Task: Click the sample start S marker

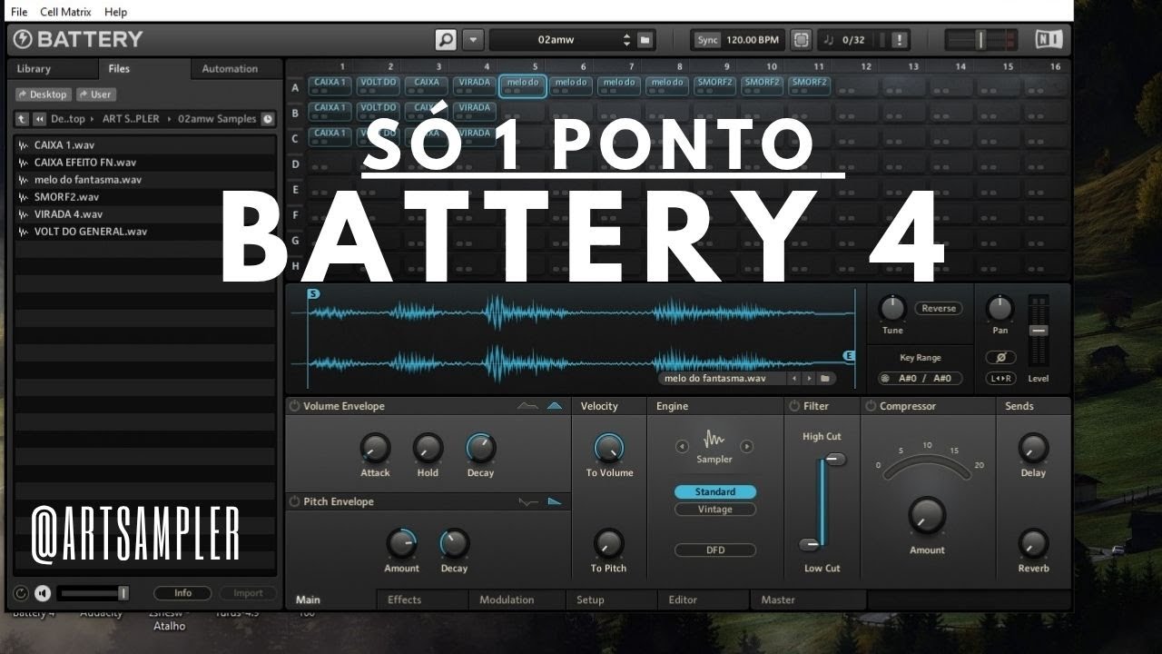Action: point(313,293)
